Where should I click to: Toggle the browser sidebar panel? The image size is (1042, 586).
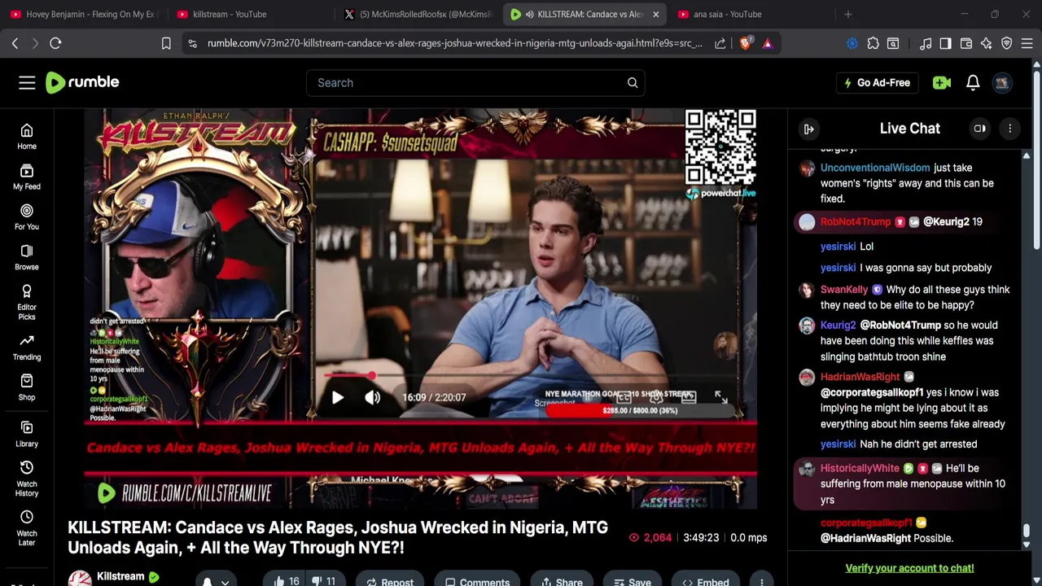(945, 43)
